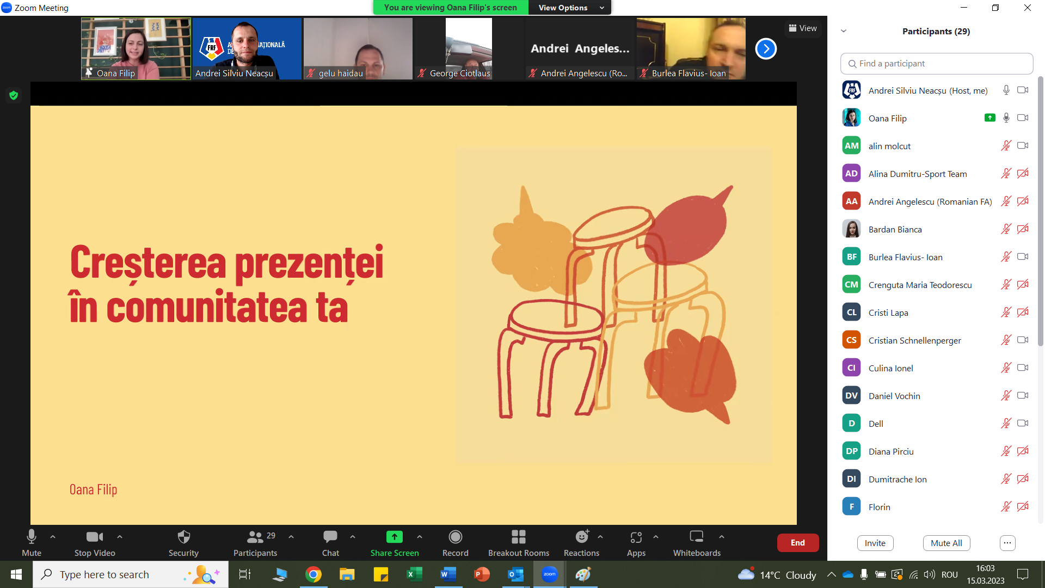Open the Reactions smiley icon
Image resolution: width=1045 pixels, height=588 pixels.
581,537
